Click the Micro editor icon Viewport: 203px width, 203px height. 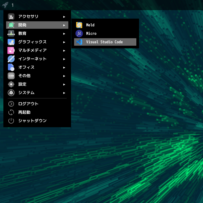(79, 33)
